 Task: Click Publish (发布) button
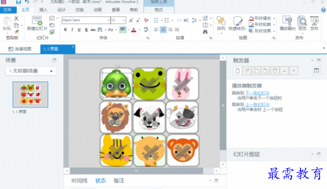pyautogui.click(x=314, y=23)
